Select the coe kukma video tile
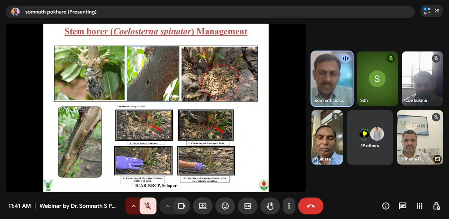Screen dimensions: 449x219 (422, 79)
